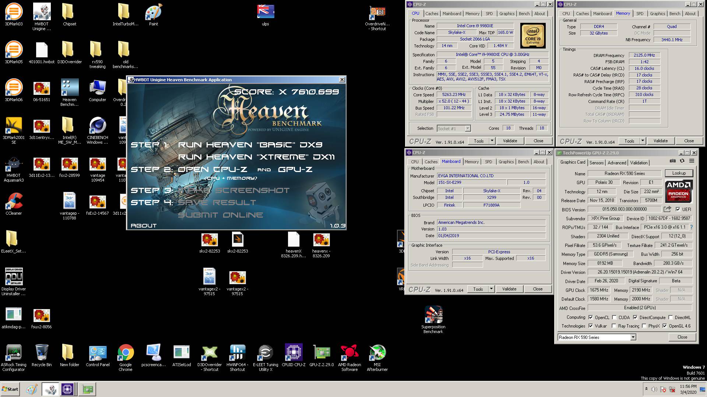This screenshot has width=707, height=397.
Task: Toggle the Vulkan checkbox
Action: 591,326
